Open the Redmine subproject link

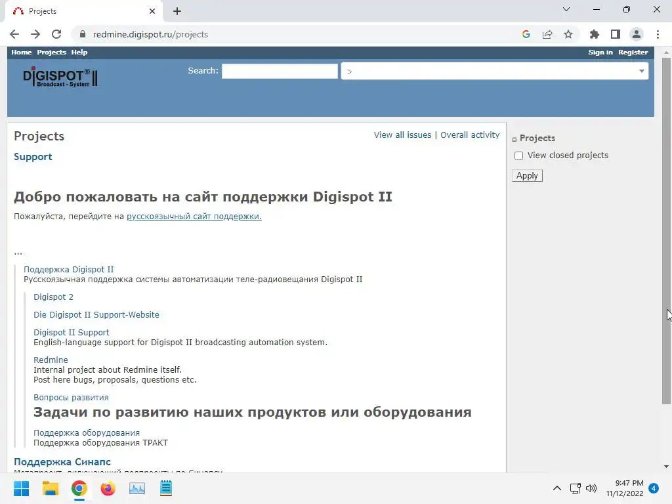click(x=51, y=360)
